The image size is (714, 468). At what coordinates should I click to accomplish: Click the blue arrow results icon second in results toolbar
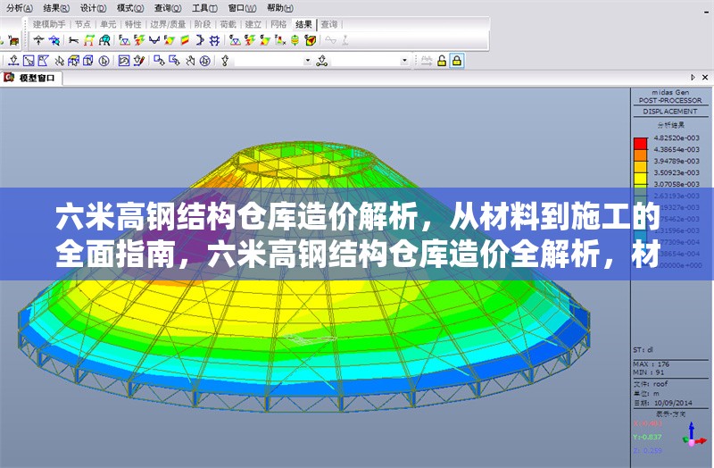tap(54, 40)
